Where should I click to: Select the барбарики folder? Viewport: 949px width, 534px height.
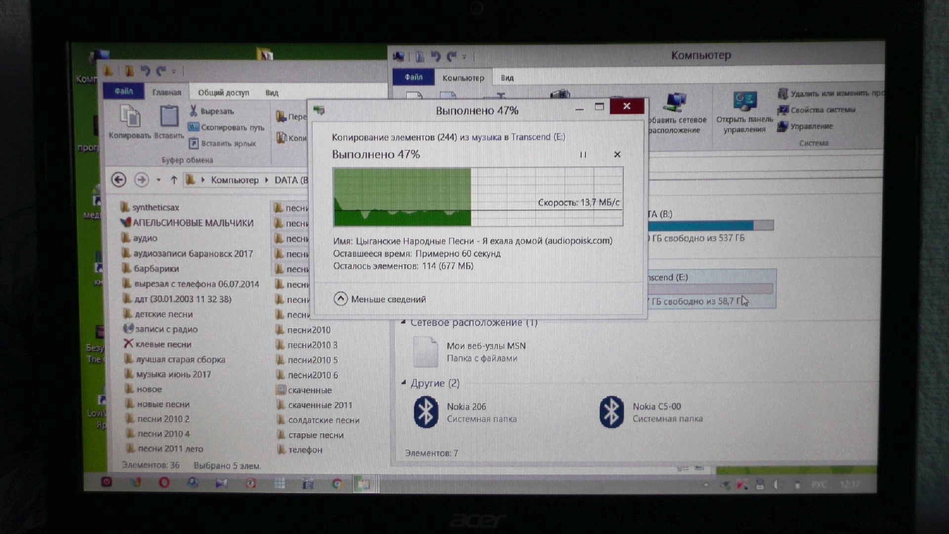150,268
